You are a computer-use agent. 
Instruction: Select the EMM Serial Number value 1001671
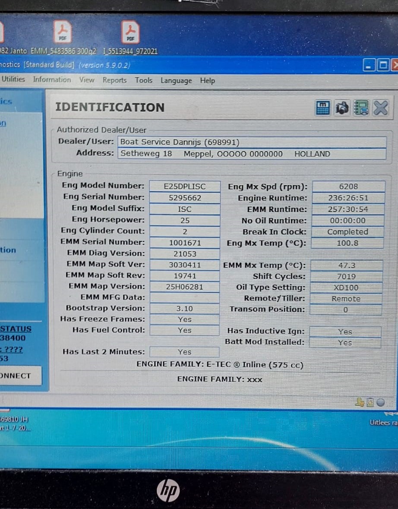point(185,243)
